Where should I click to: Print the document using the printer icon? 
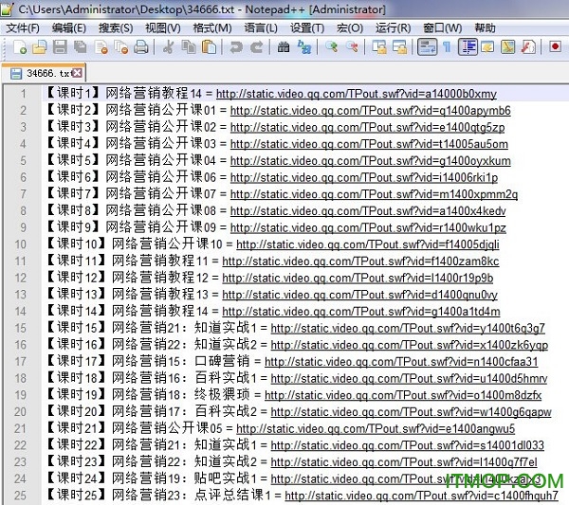pyautogui.click(x=140, y=47)
